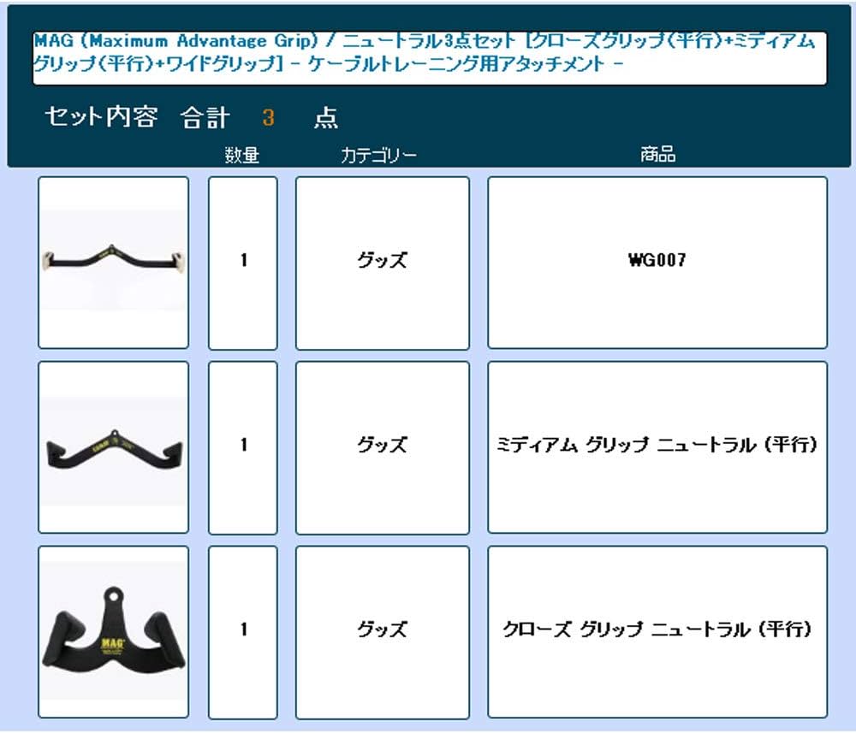Click the グッズ category in the WG007 row
This screenshot has width=856, height=733.
(382, 263)
